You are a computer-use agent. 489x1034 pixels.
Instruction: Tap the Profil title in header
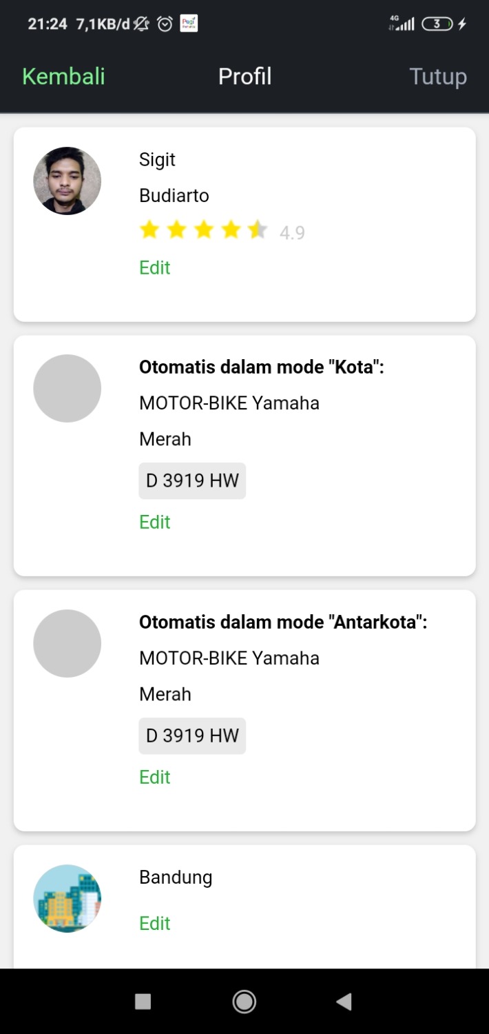[244, 77]
